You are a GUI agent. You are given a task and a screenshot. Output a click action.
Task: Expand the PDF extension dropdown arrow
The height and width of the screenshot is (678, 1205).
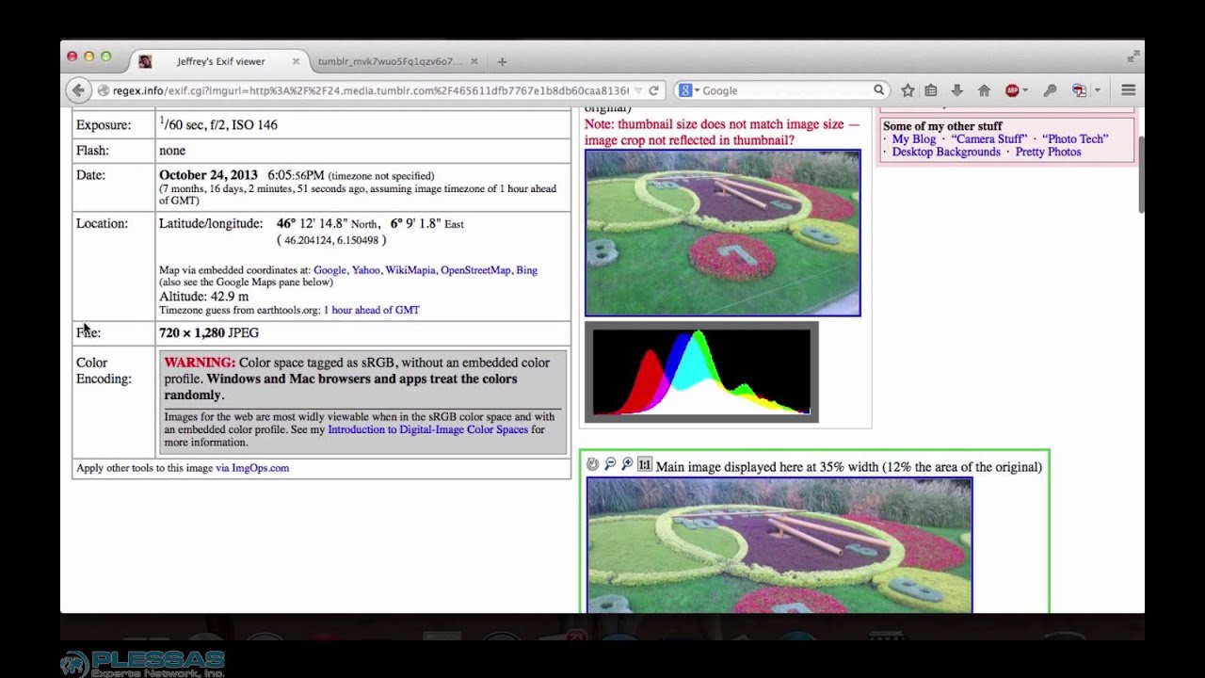(1096, 90)
